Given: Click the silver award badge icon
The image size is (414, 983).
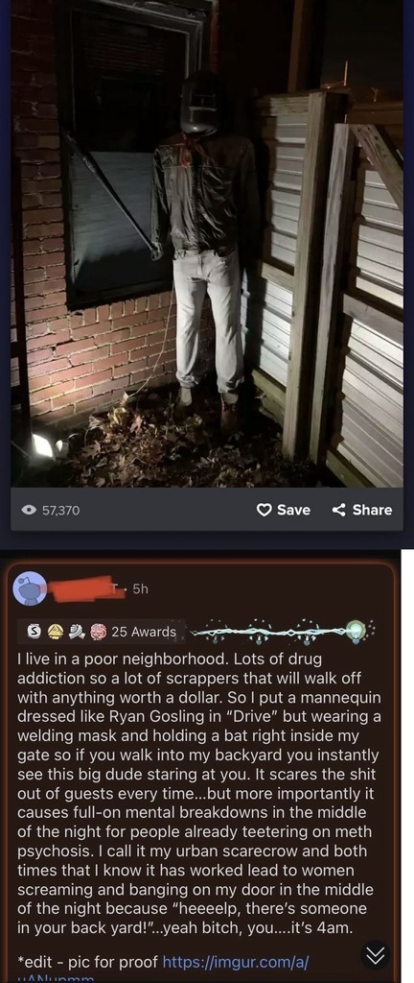Looking at the screenshot, I should click(35, 632).
